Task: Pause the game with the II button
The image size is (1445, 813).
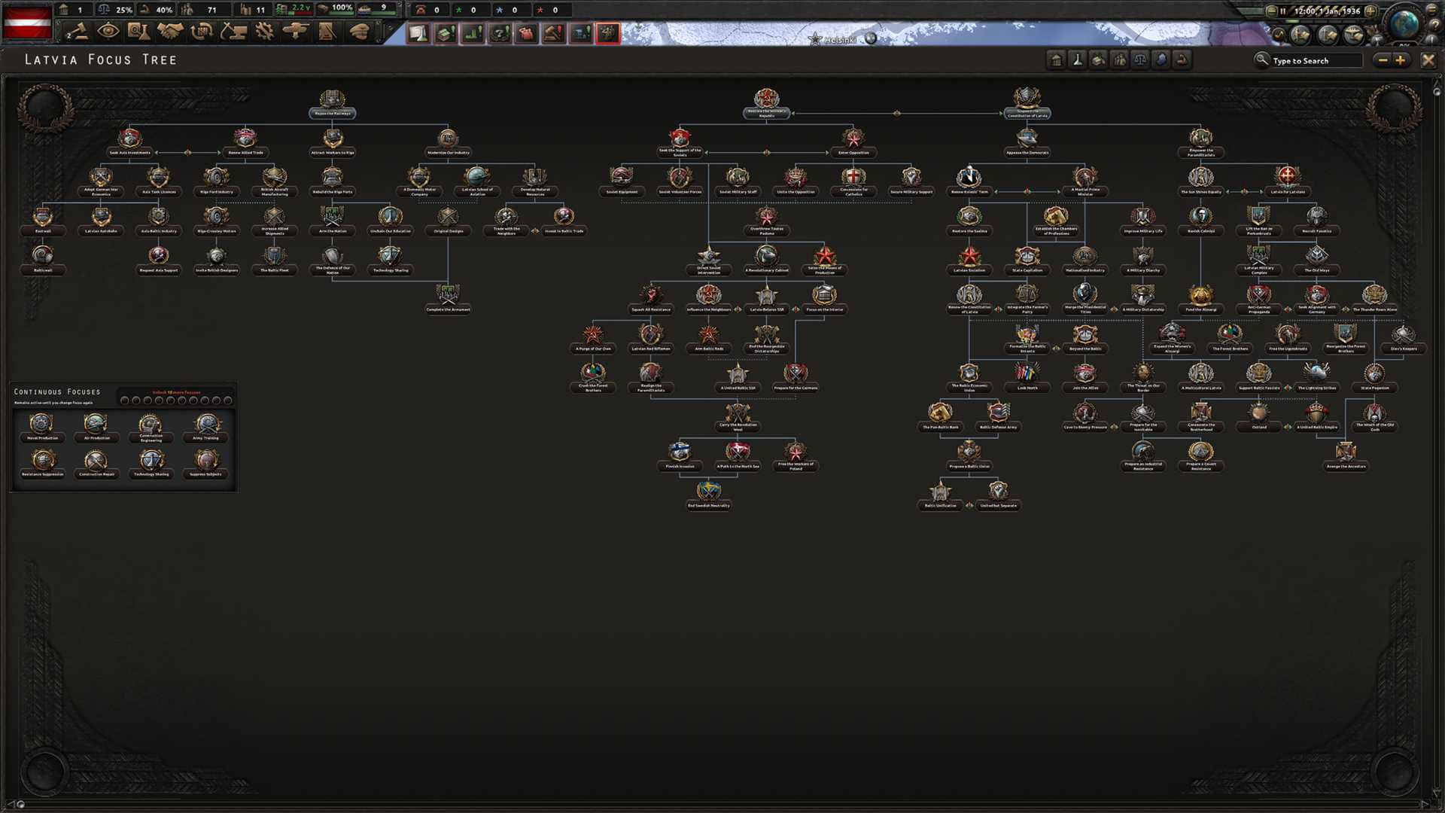Action: click(x=1283, y=11)
